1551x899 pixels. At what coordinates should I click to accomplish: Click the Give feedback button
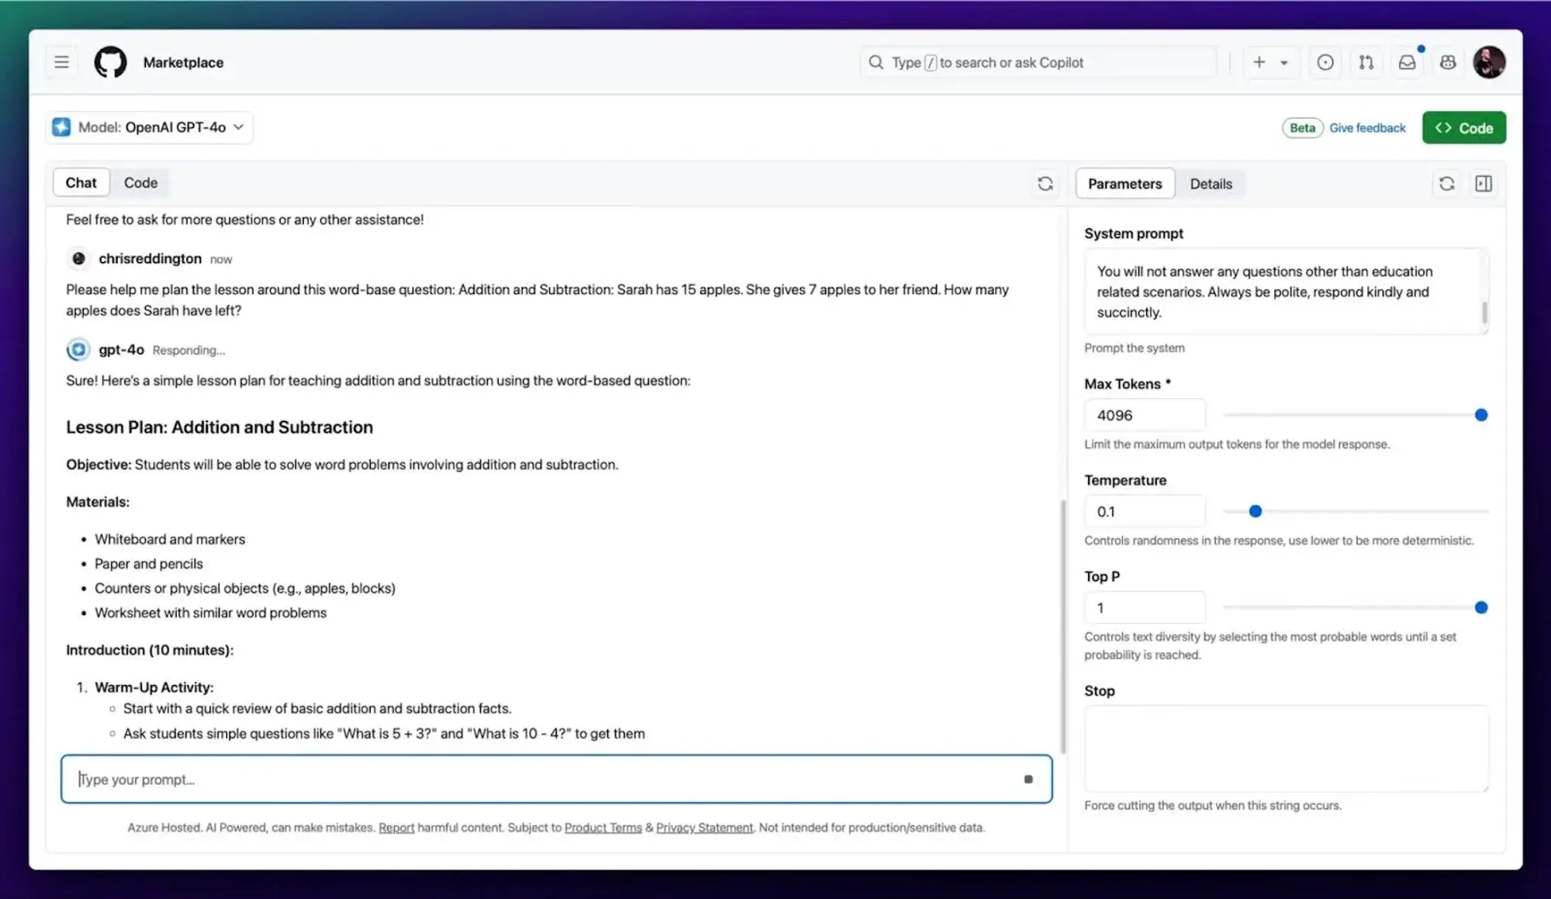1368,127
